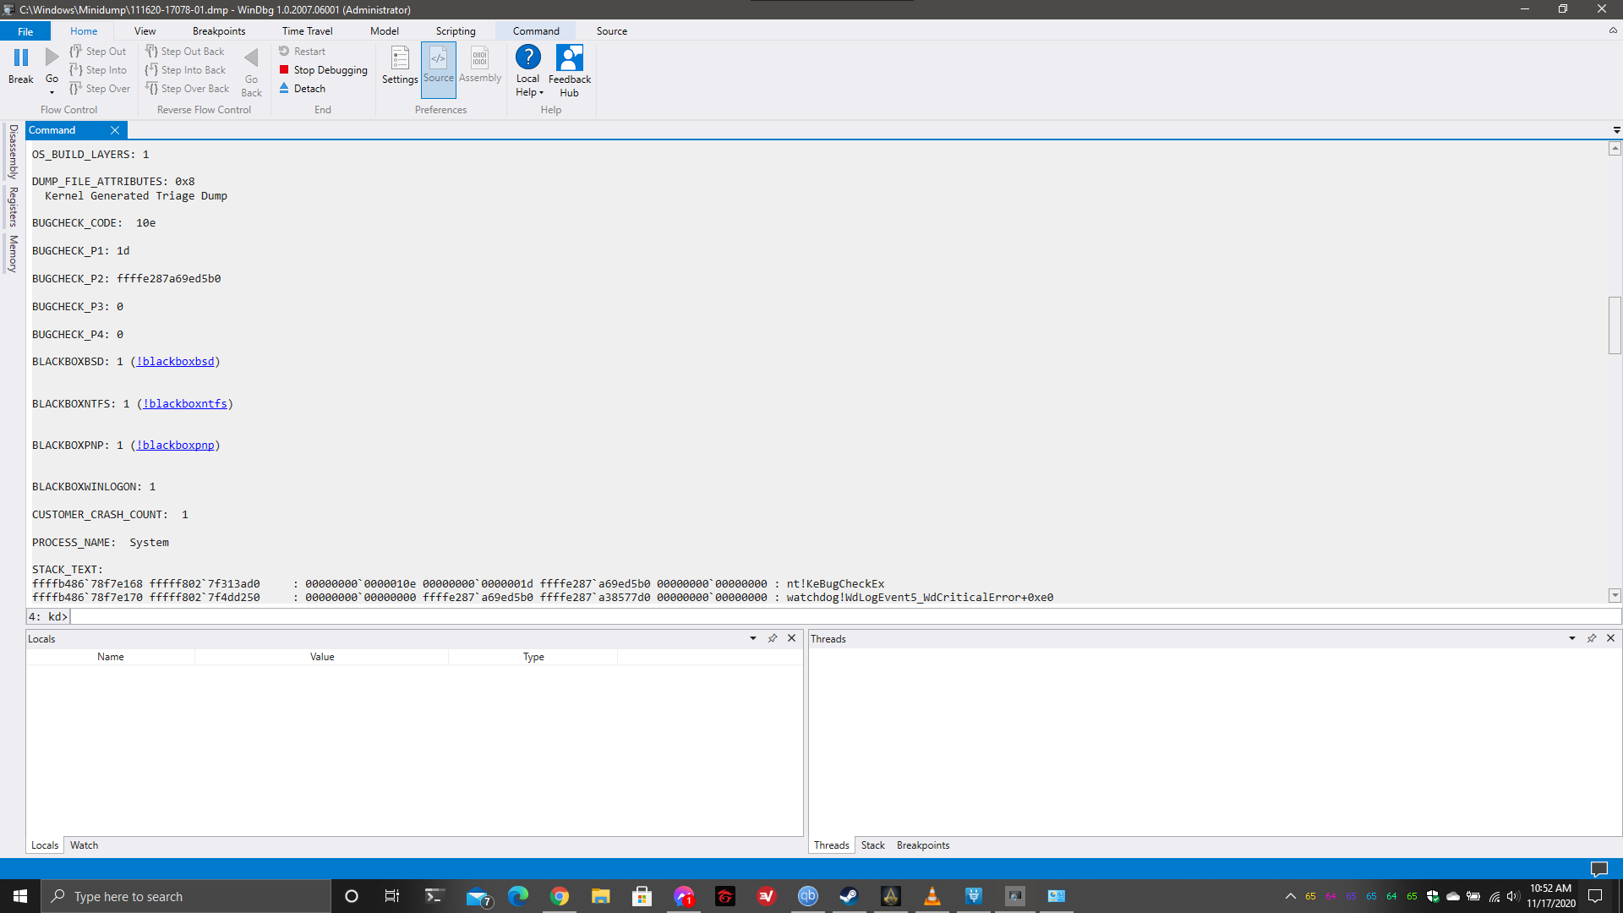Click Restart debugging
1623x913 pixels.
(x=303, y=52)
